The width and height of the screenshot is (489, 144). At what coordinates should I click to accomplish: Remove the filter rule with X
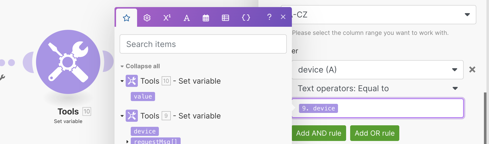coord(472,69)
